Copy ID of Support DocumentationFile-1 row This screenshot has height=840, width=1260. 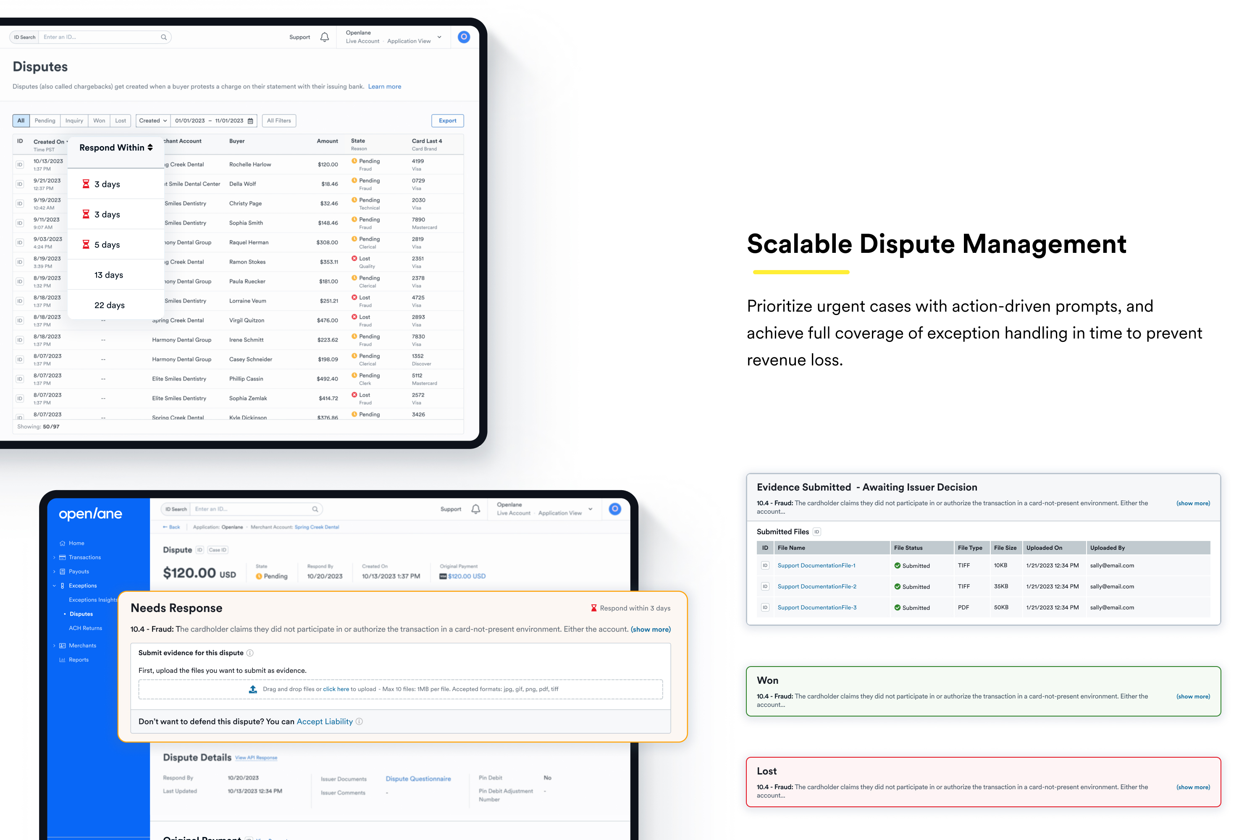click(x=765, y=566)
